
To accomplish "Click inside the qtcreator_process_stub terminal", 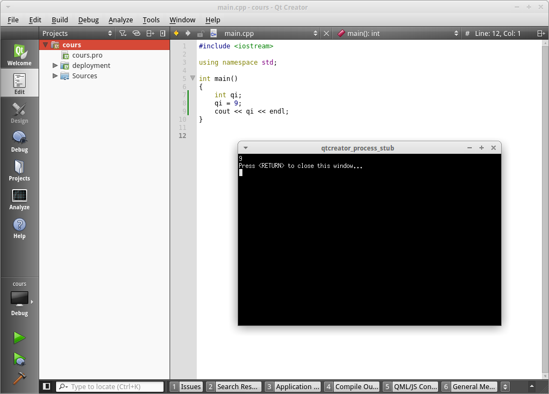I will tap(370, 239).
